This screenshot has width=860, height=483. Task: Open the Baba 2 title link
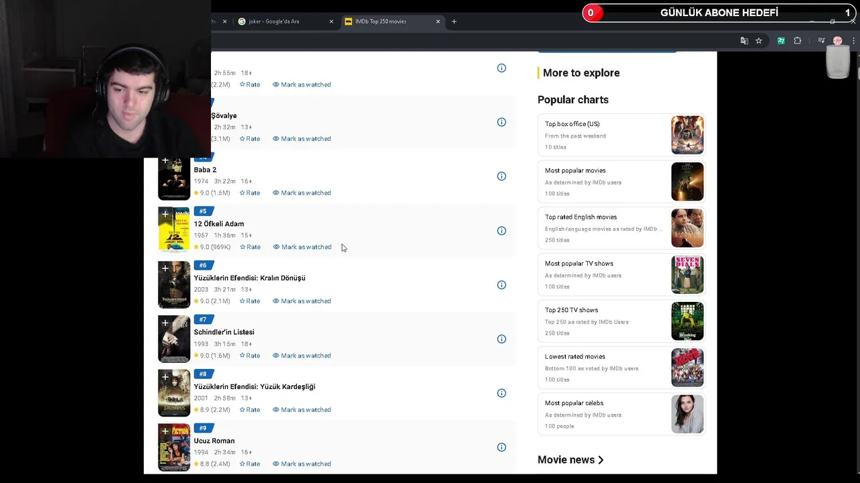pos(205,170)
